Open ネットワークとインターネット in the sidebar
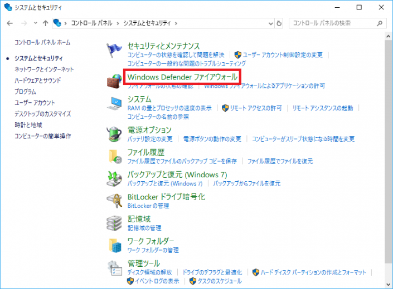Viewport: 393px width, 289px height. click(x=44, y=69)
